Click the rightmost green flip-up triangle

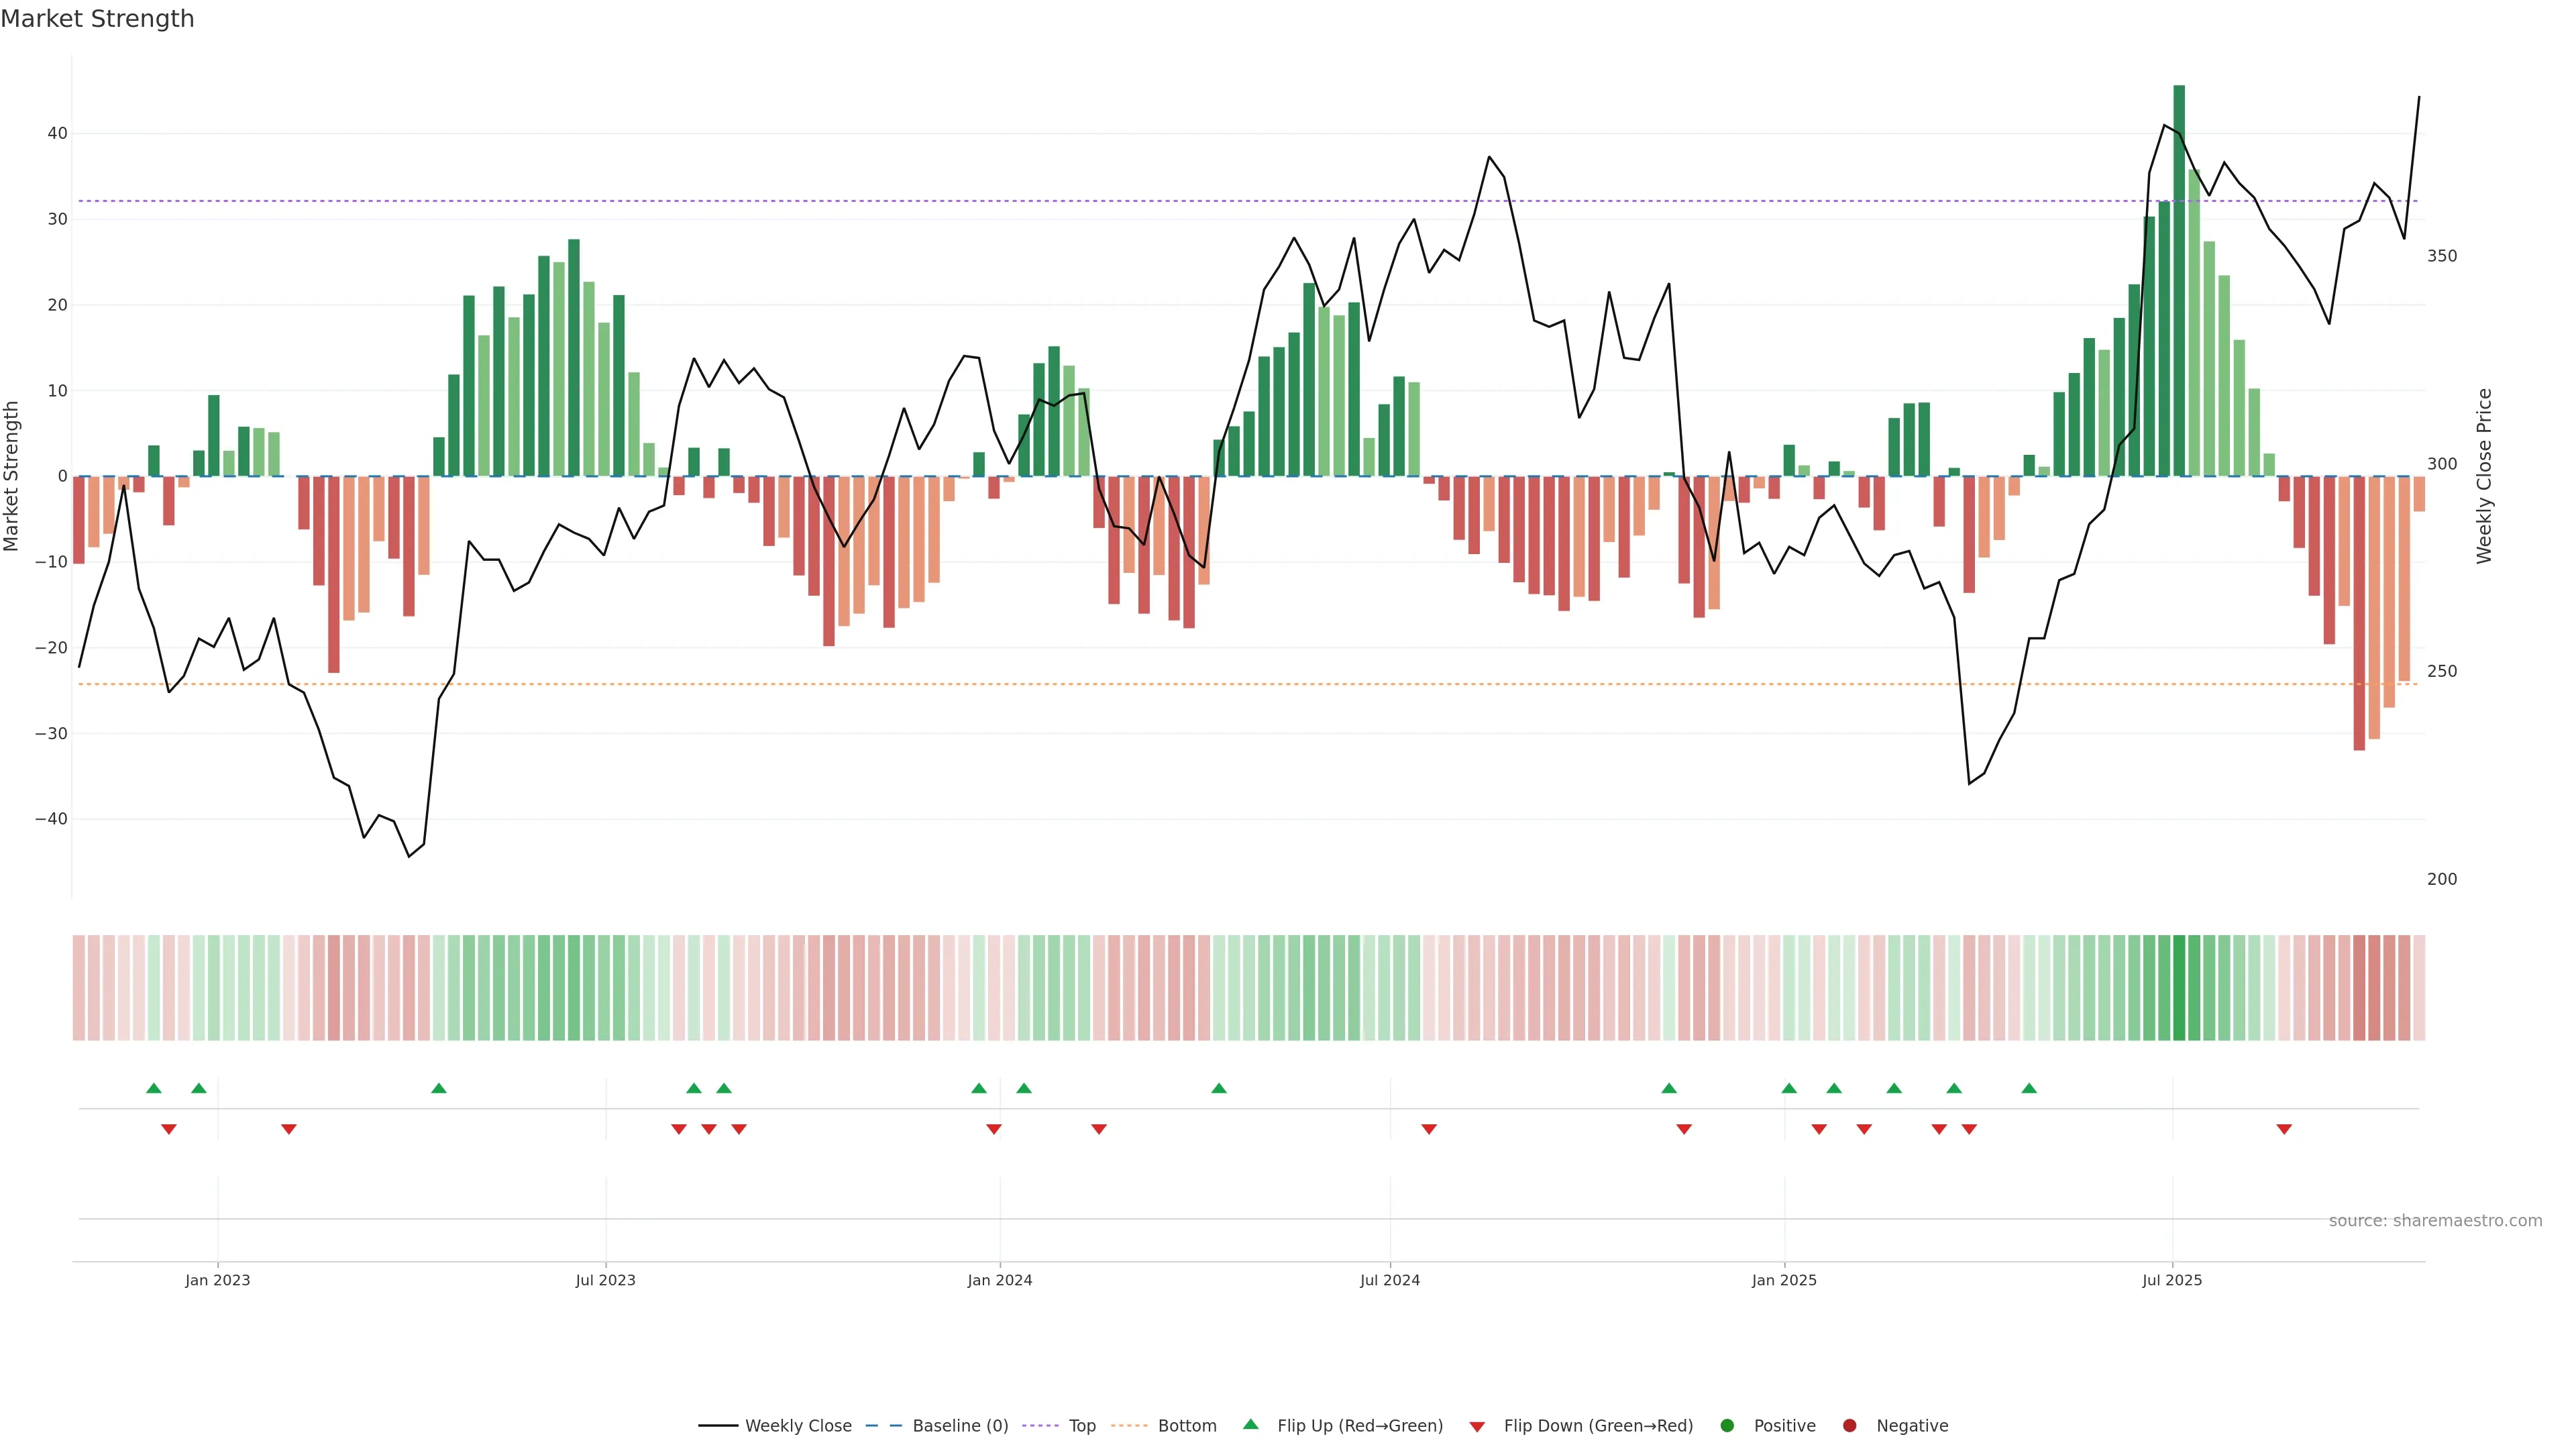click(x=2029, y=1088)
